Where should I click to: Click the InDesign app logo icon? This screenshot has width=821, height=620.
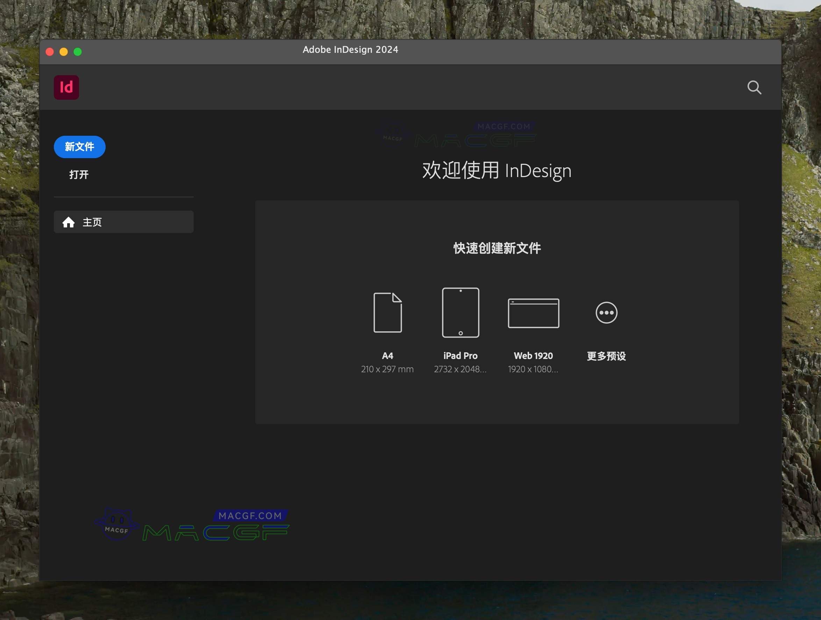coord(66,87)
